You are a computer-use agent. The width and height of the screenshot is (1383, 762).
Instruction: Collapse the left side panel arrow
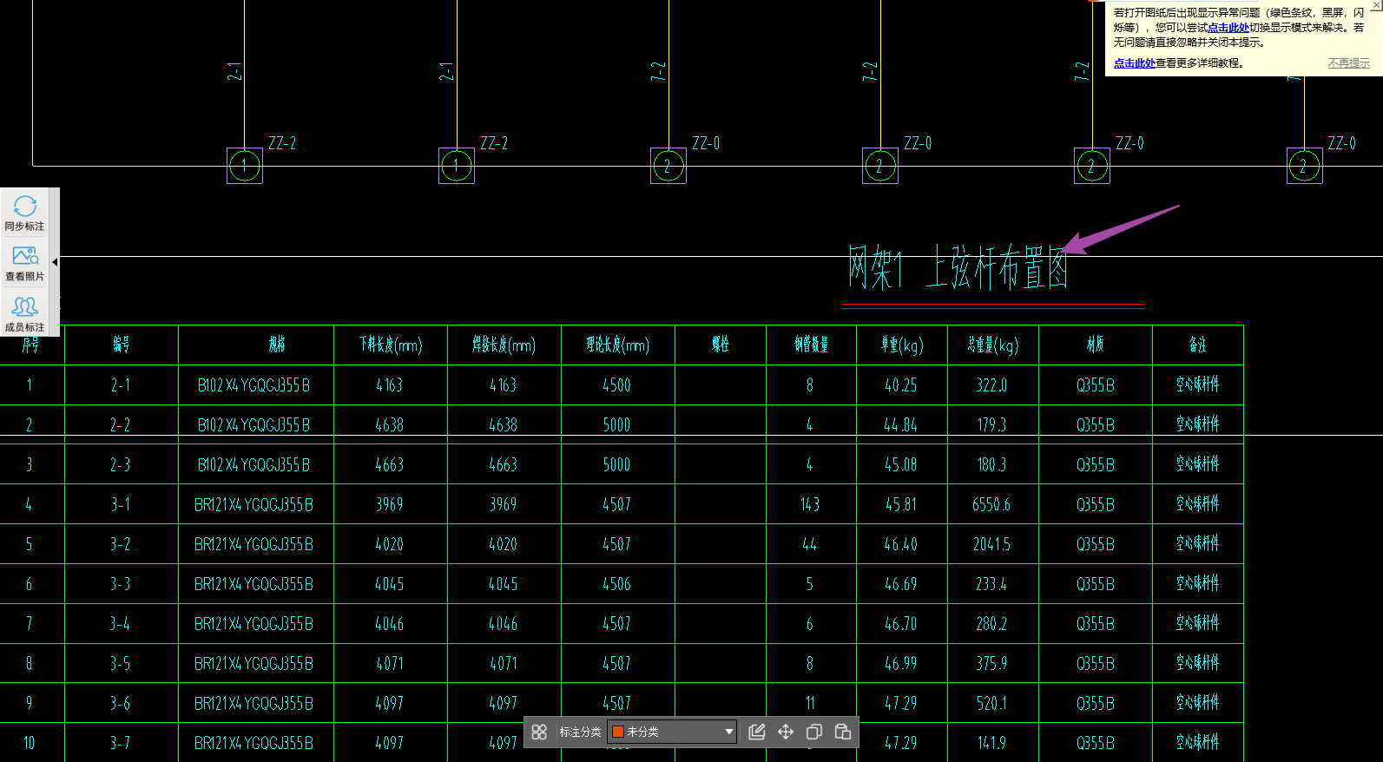pyautogui.click(x=55, y=261)
